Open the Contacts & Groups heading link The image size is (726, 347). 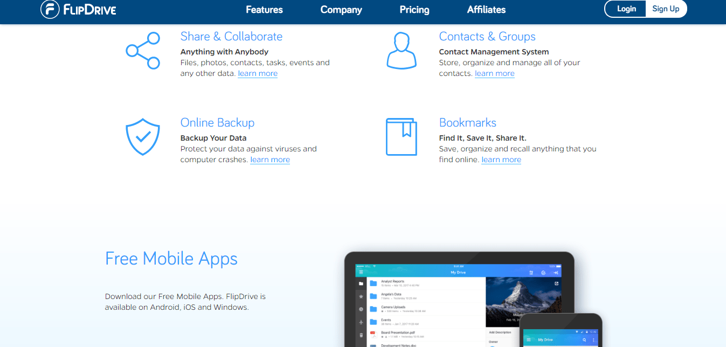487,37
